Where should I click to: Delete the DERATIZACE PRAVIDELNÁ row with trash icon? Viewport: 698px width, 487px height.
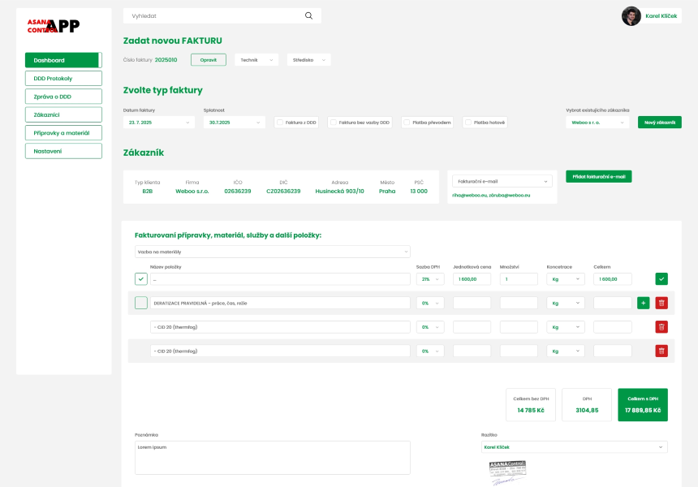point(661,303)
